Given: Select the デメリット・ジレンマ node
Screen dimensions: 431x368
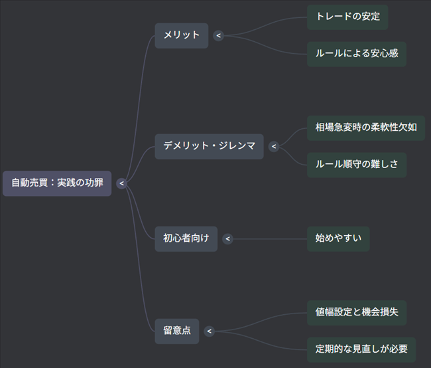Looking at the screenshot, I should (x=209, y=147).
